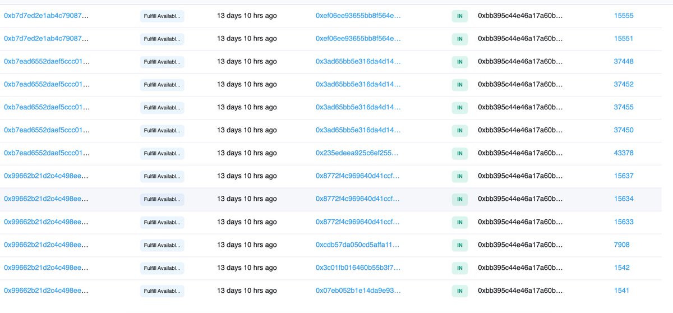673x313 pixels.
Task: Open sender address 0x07eb052b1e14da9e93
Action: [x=358, y=291]
